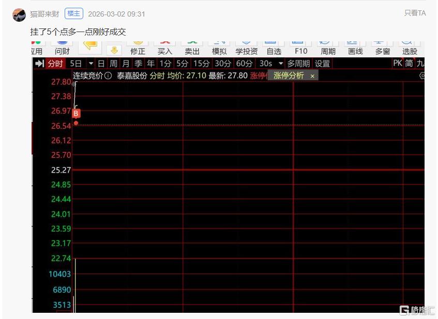Click the 连续竞价 label
The width and height of the screenshot is (438, 319).
(88, 75)
